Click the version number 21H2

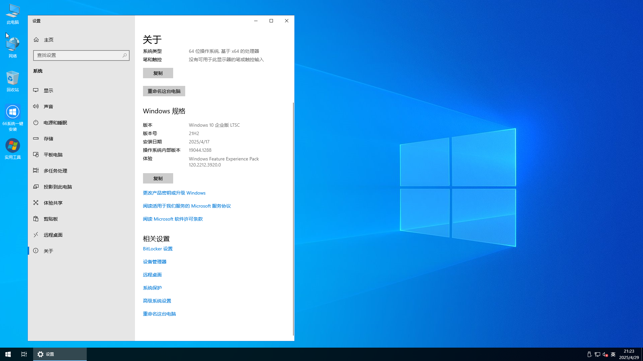point(194,134)
